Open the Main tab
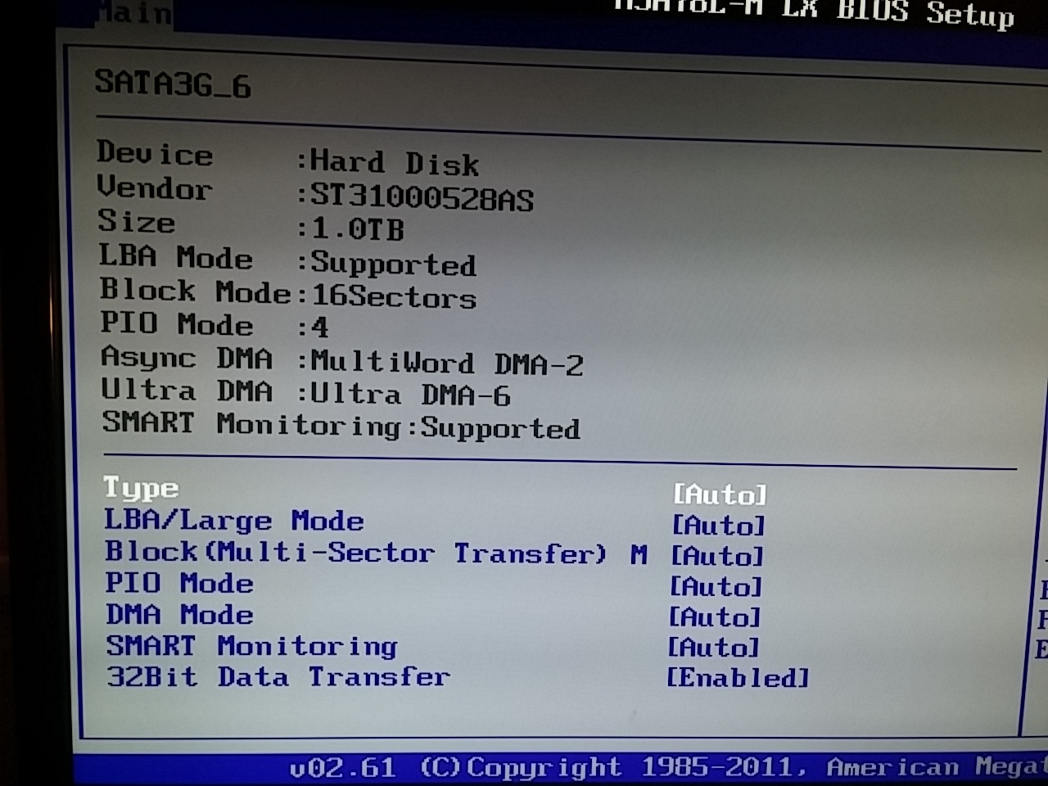 click(x=134, y=13)
